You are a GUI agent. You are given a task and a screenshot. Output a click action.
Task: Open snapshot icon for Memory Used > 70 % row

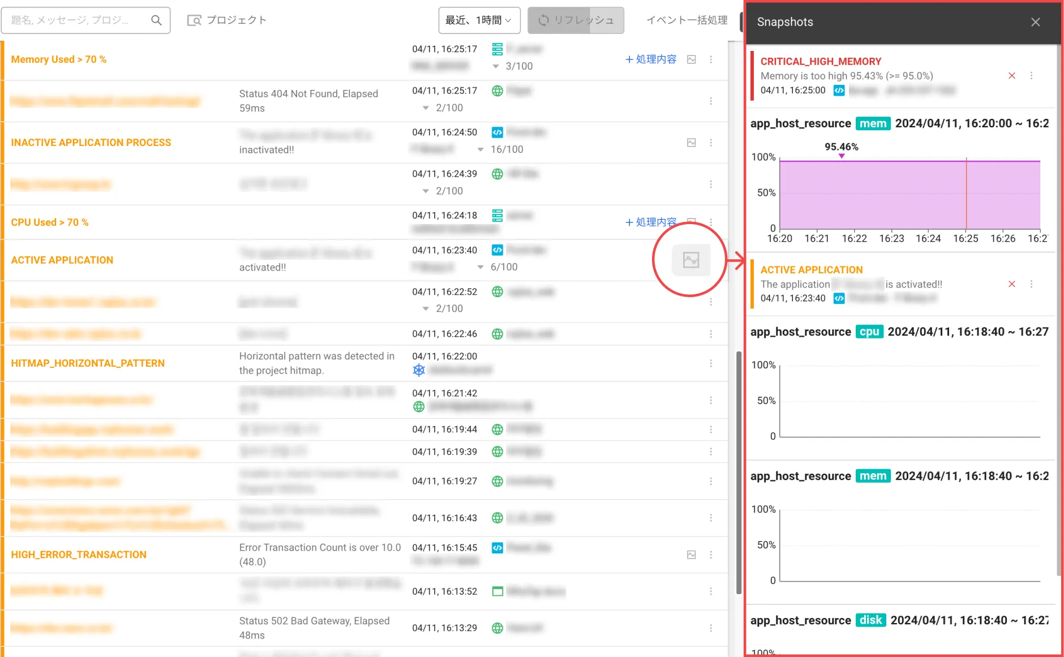(x=691, y=59)
